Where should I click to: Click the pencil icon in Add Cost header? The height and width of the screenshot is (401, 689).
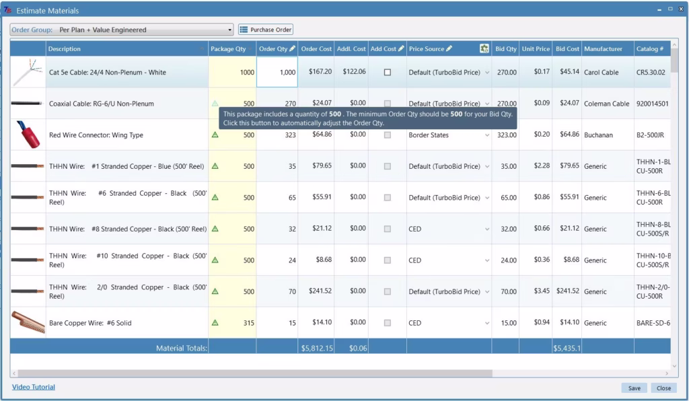point(401,48)
